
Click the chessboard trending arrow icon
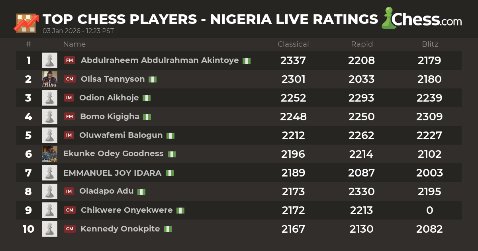26,23
